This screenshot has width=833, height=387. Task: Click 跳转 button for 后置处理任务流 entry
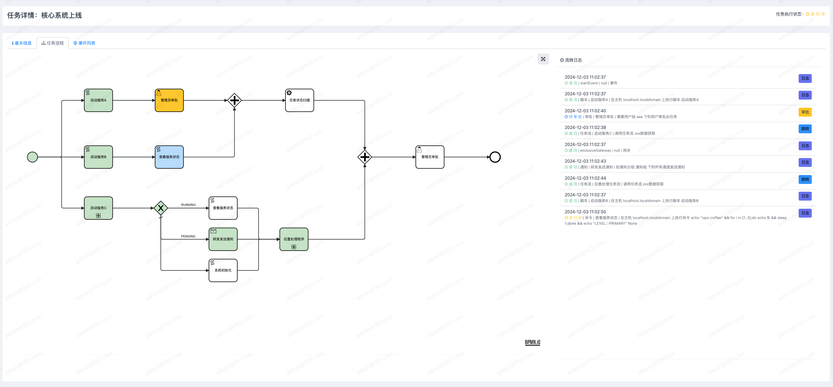(805, 179)
